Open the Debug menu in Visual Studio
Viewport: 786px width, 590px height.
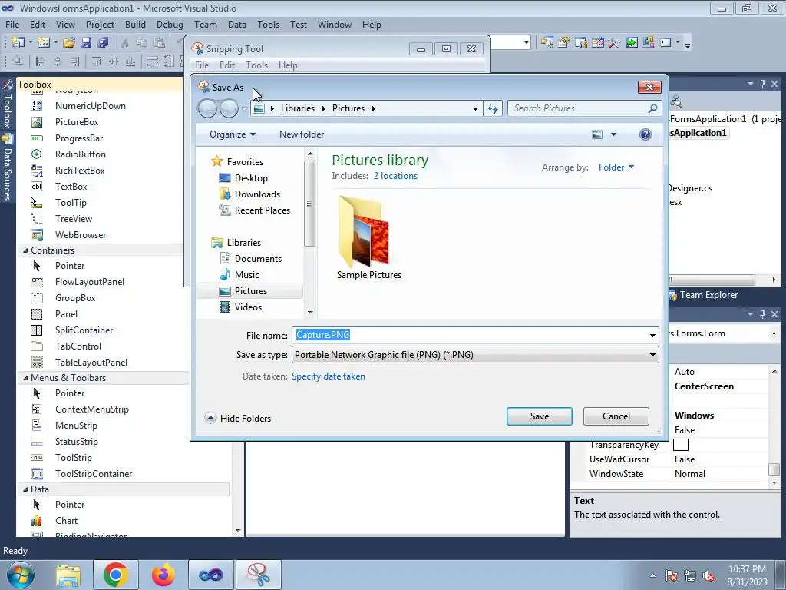pos(170,25)
